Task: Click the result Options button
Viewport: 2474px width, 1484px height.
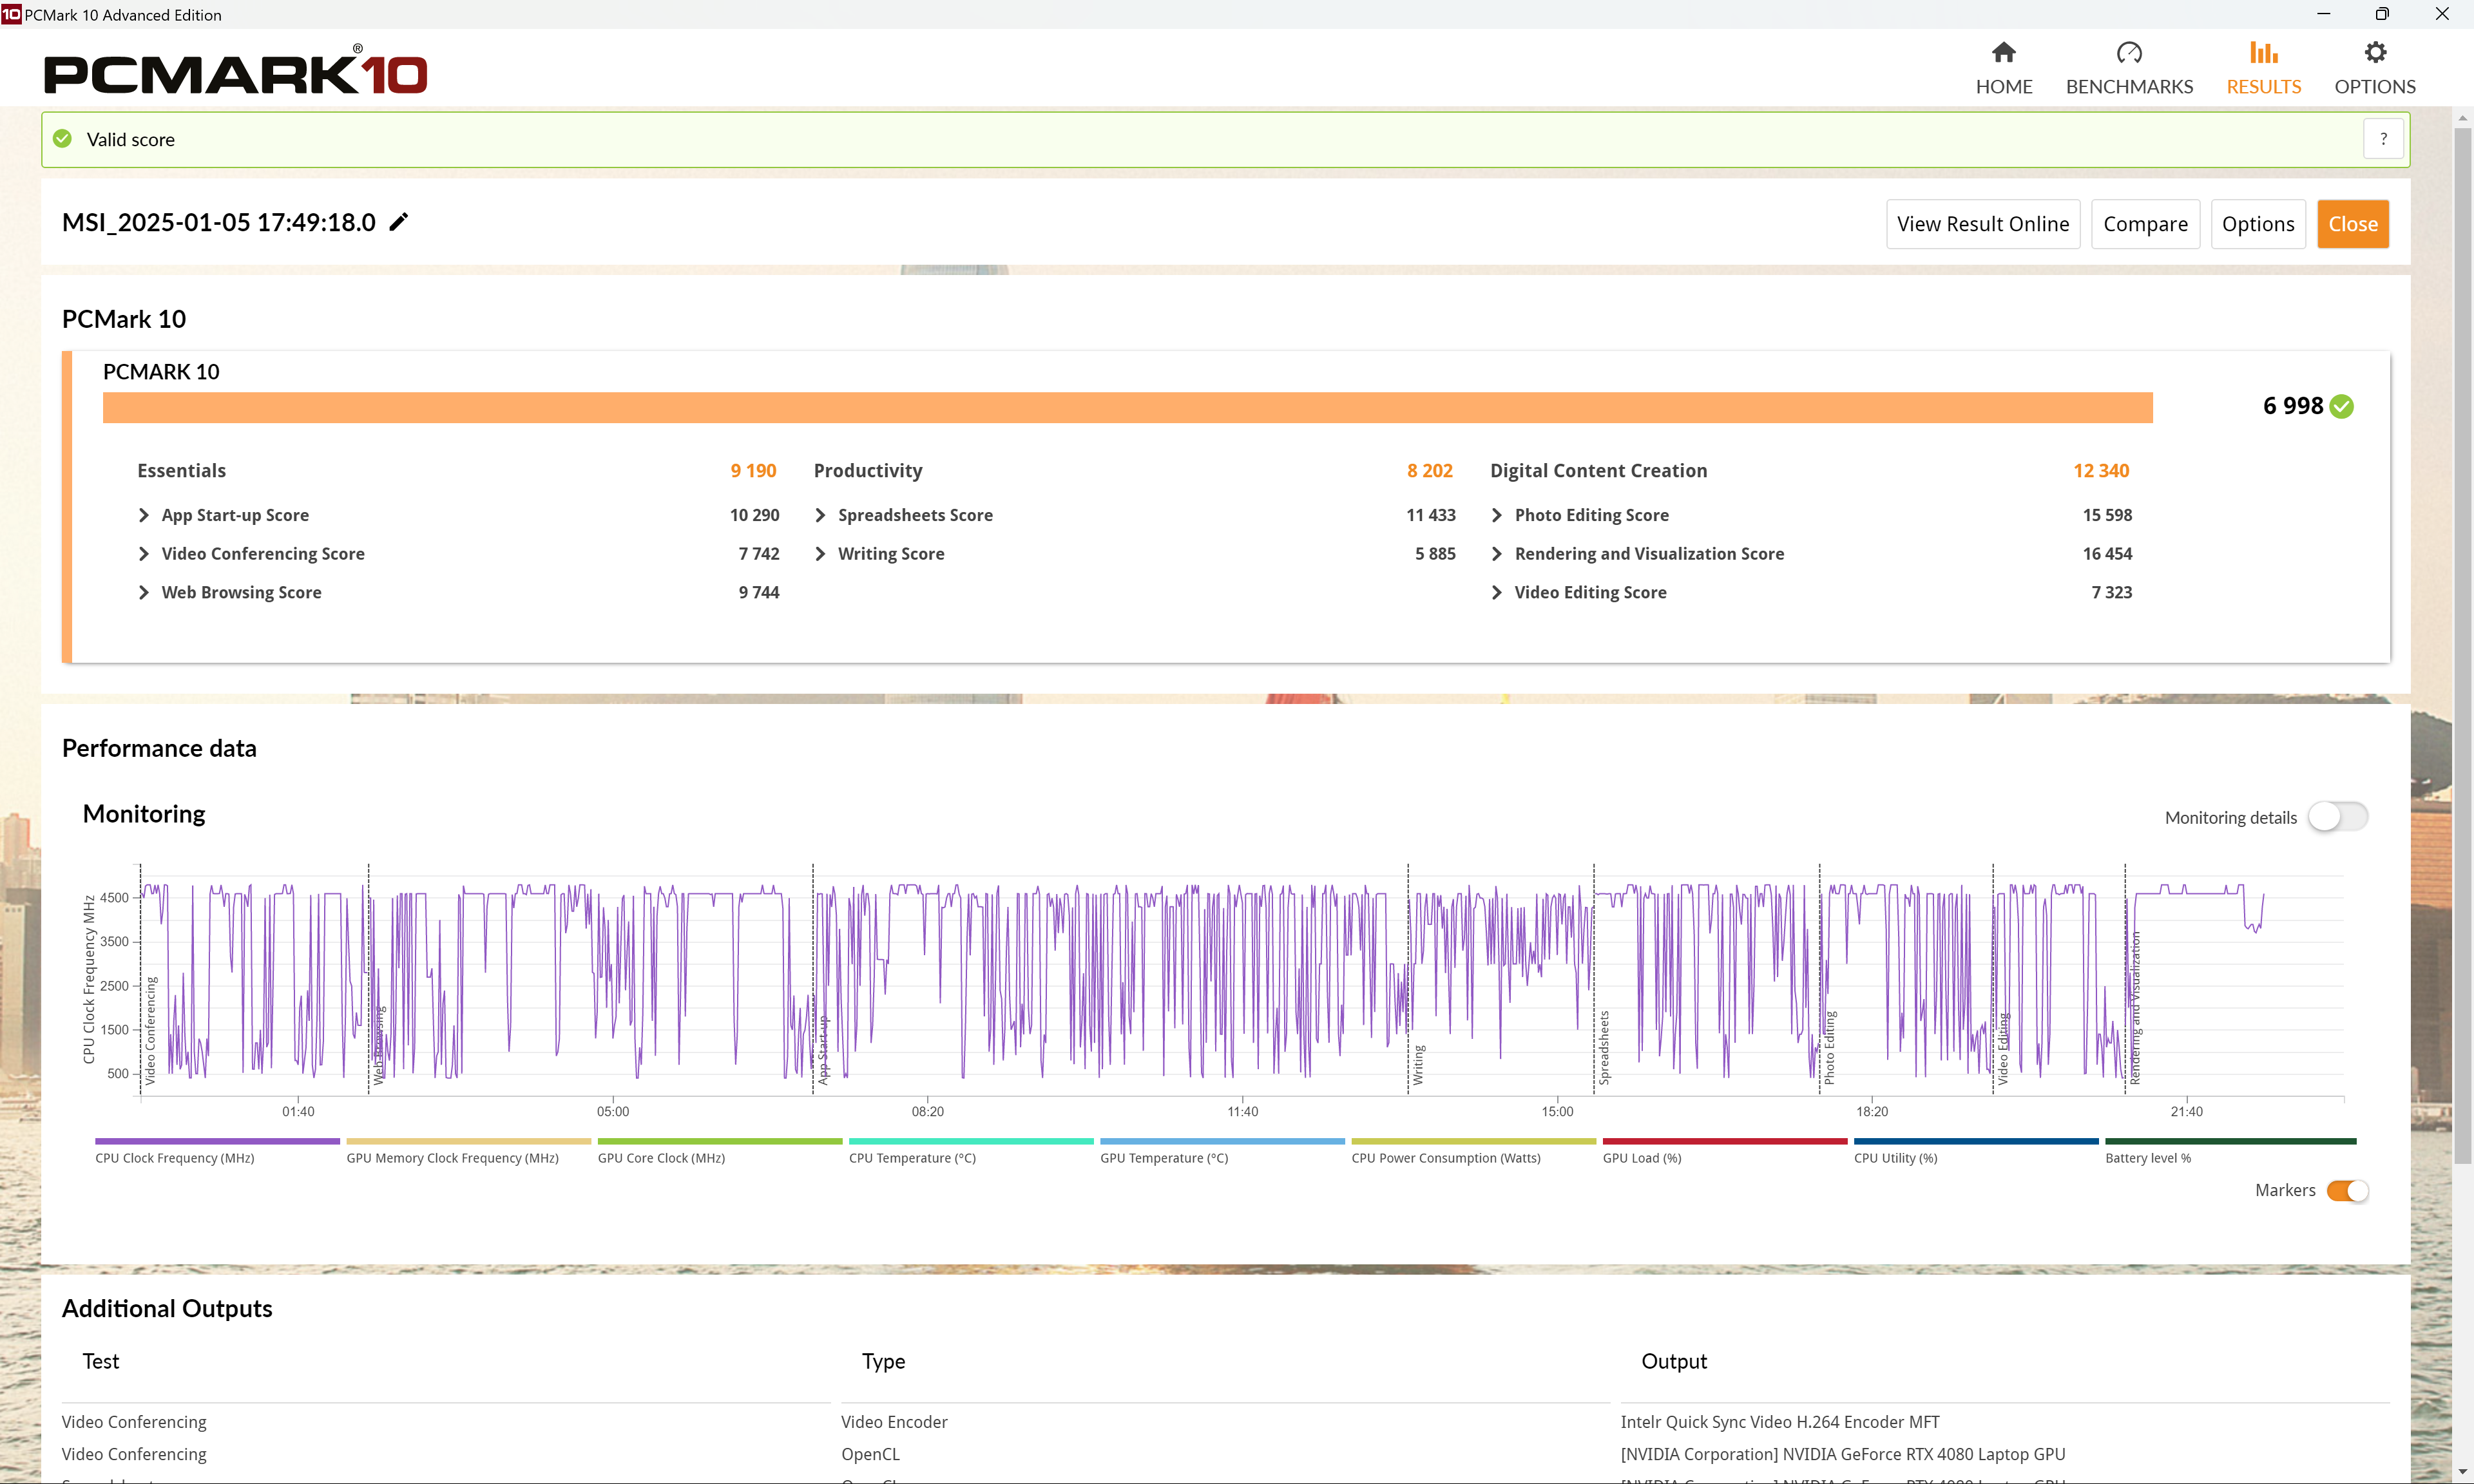Action: point(2258,224)
